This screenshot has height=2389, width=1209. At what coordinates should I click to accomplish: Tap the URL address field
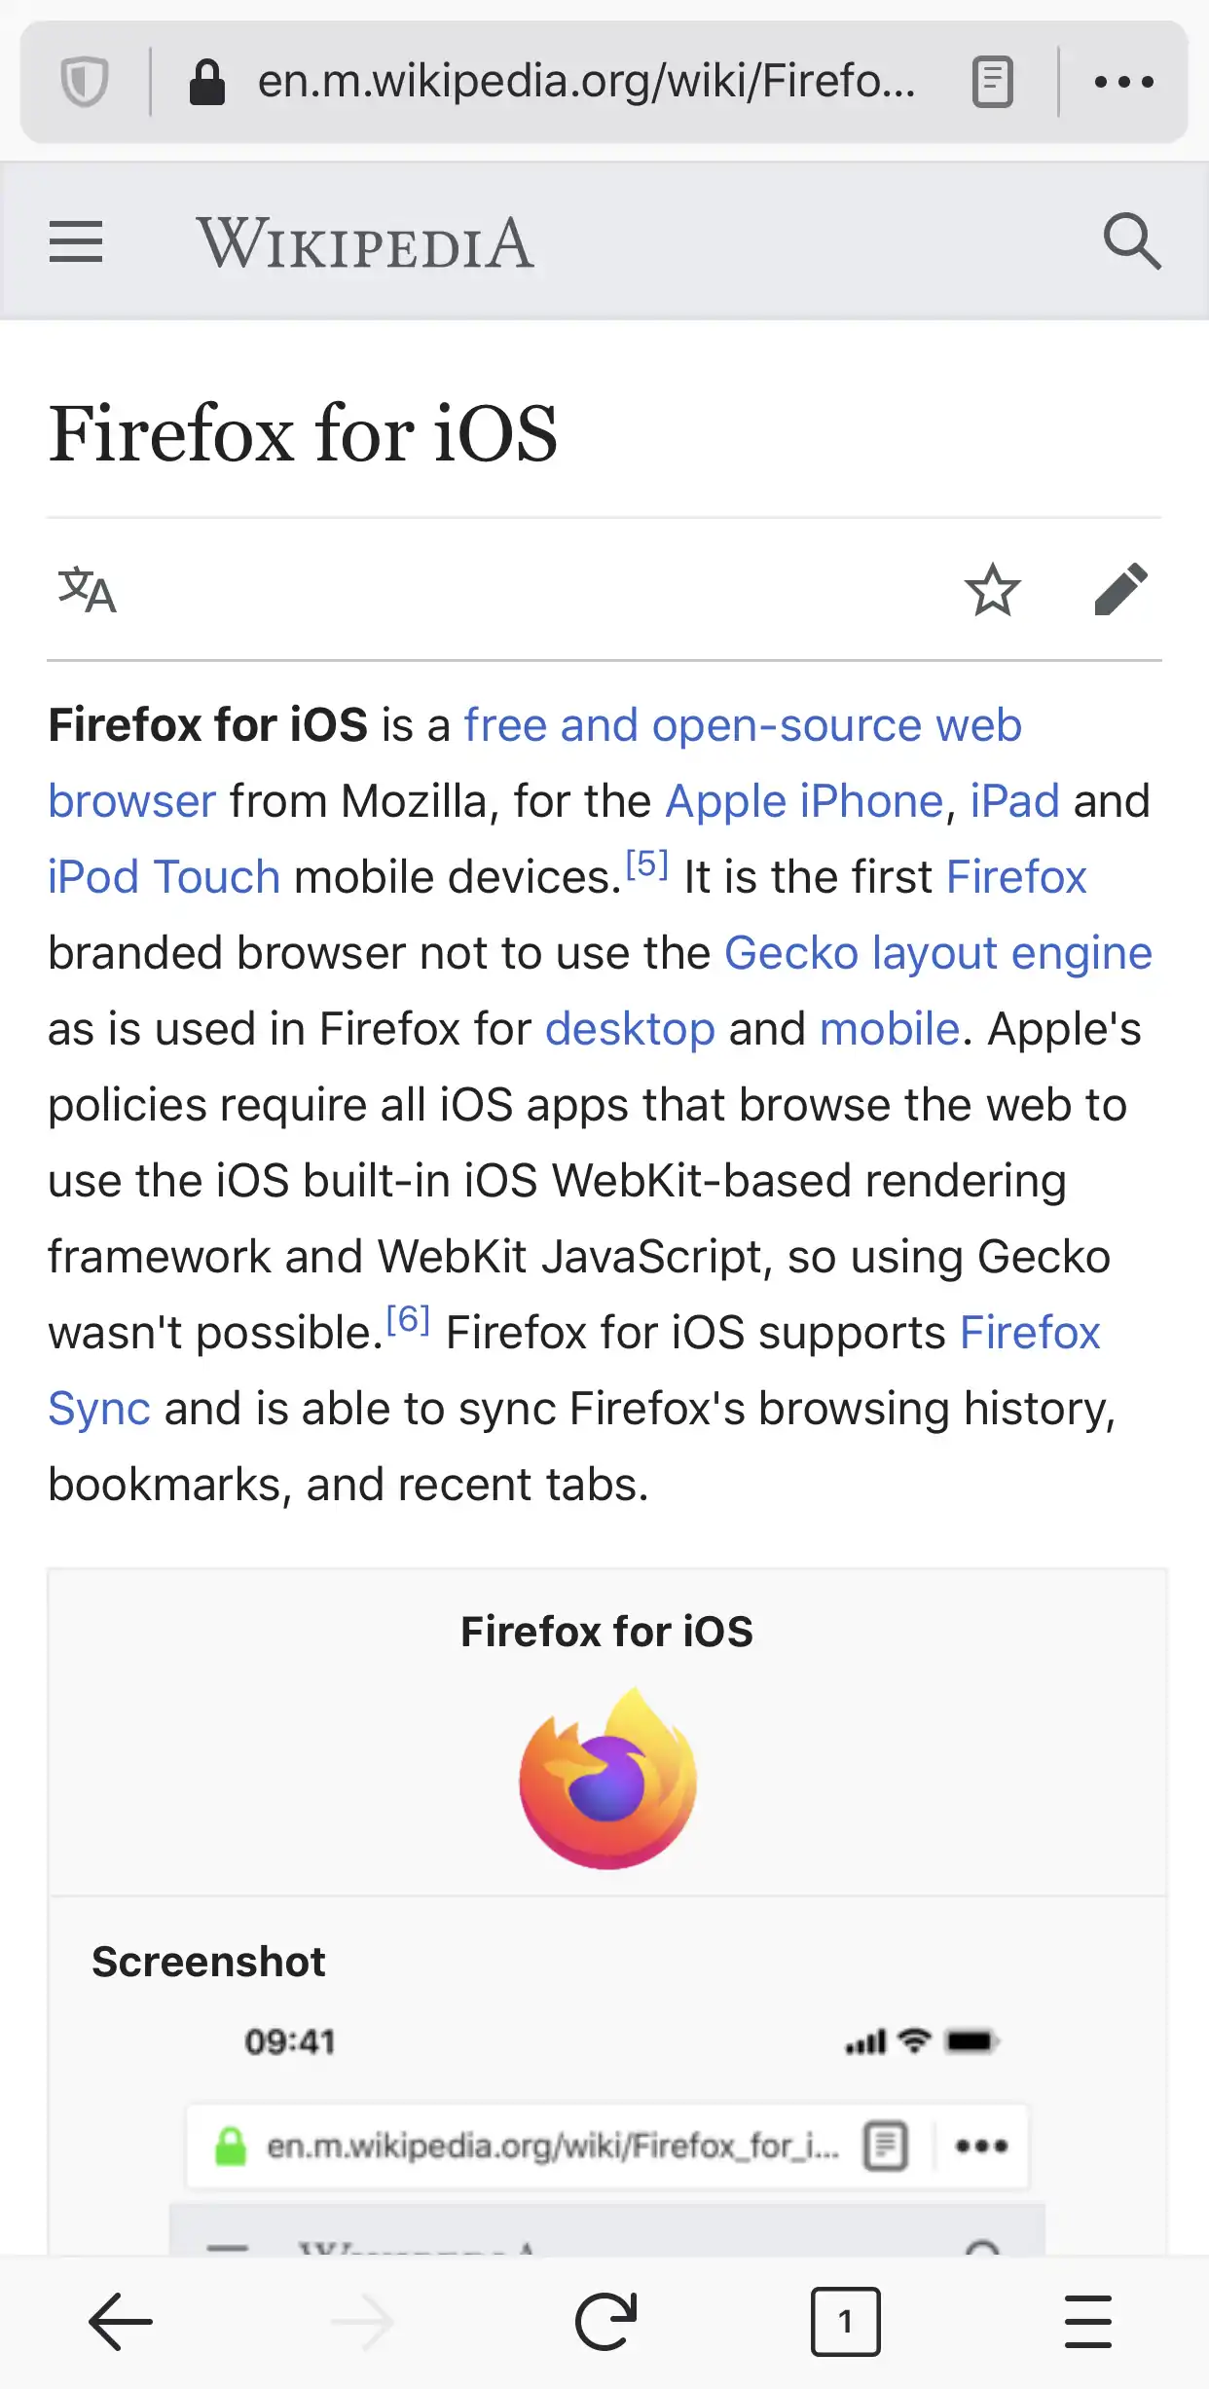point(584,82)
